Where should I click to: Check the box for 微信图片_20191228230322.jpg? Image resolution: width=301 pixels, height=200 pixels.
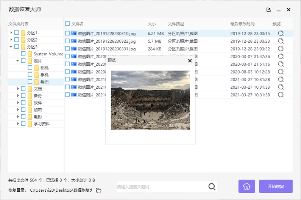pyautogui.click(x=67, y=41)
